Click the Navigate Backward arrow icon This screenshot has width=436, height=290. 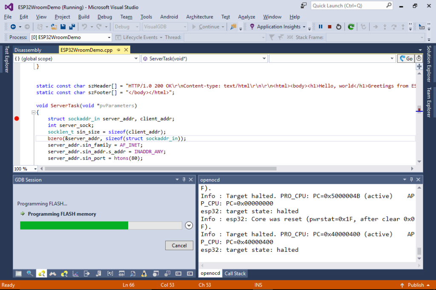(x=13, y=26)
